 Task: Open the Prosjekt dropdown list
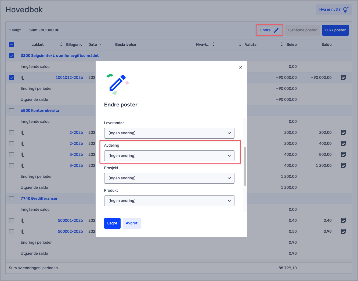coord(169,178)
